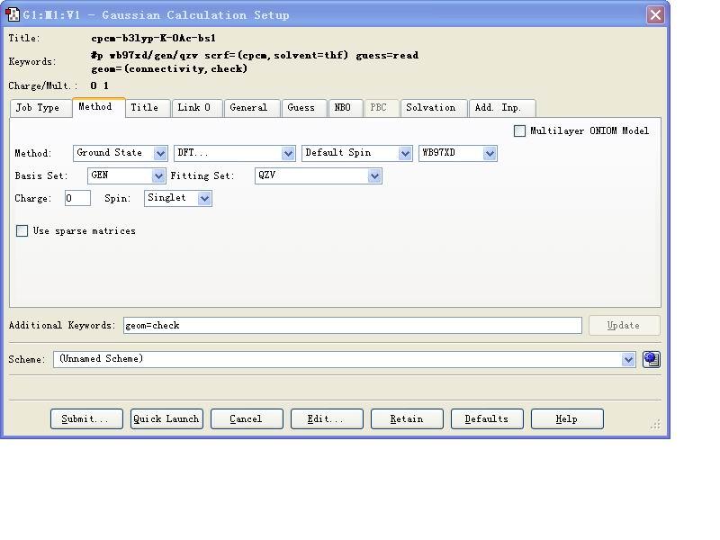Click the keywords line starting with #p wb97xd
This screenshot has height=540, width=720.
pos(255,55)
